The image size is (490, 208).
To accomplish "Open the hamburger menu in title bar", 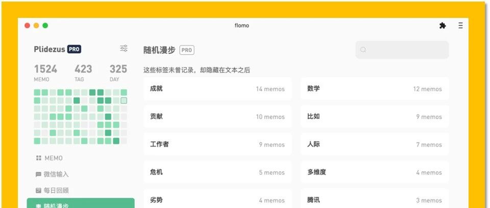I will tap(460, 26).
